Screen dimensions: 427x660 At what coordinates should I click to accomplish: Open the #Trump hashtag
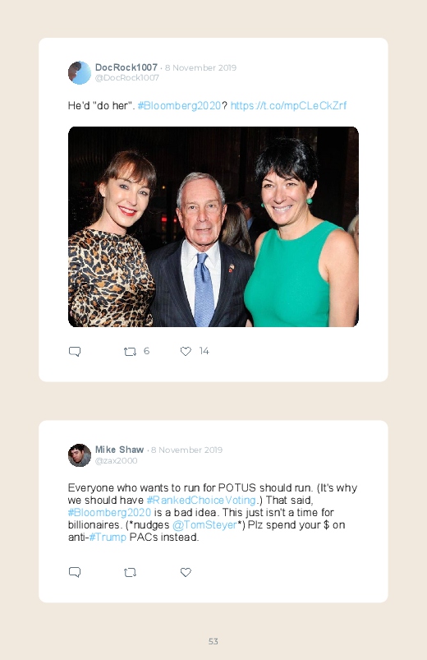pos(108,537)
